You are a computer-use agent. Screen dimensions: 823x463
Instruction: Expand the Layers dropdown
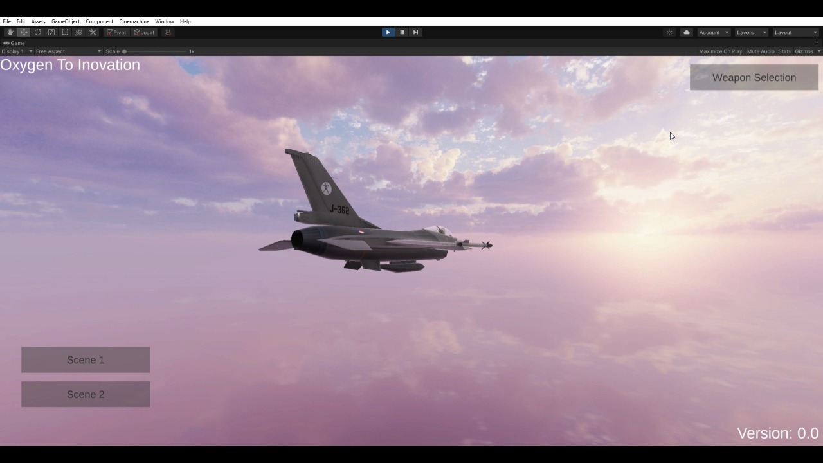point(751,32)
